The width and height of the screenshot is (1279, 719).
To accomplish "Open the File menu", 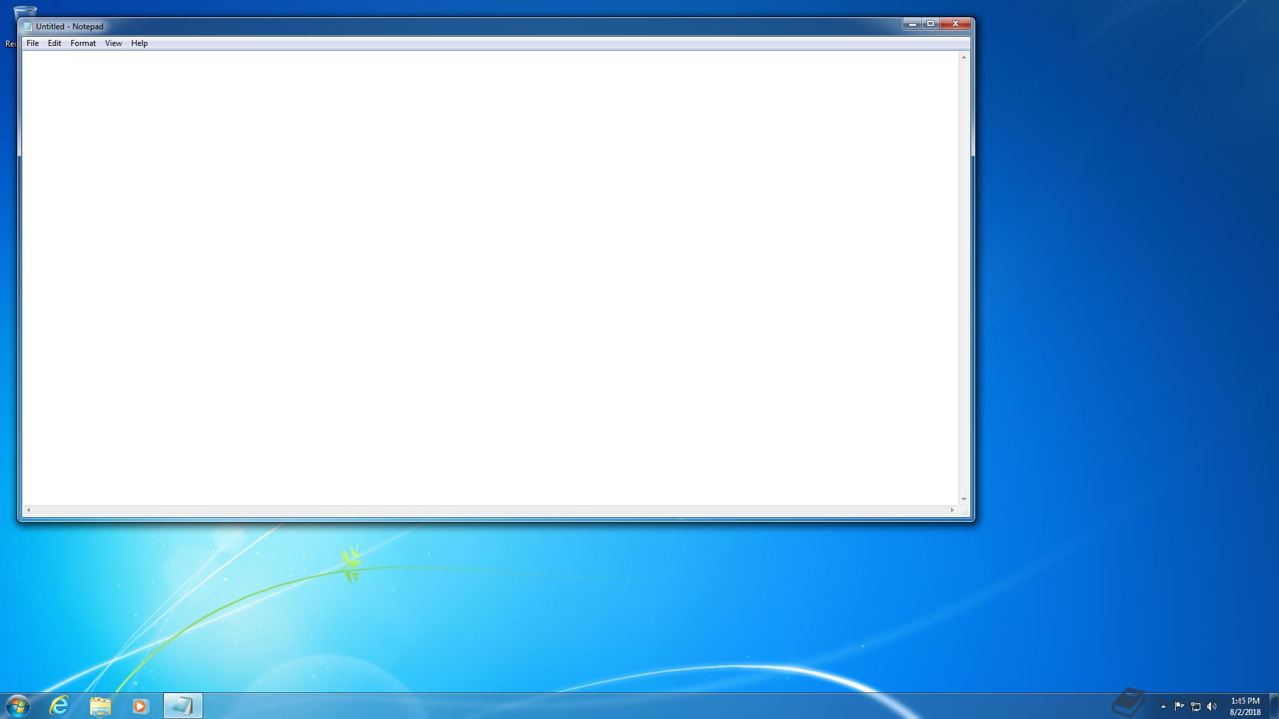I will [32, 43].
